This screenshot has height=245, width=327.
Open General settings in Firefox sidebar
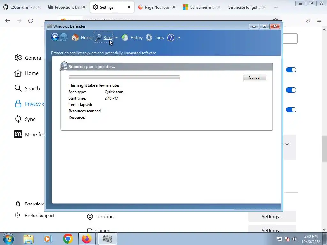click(x=29, y=58)
